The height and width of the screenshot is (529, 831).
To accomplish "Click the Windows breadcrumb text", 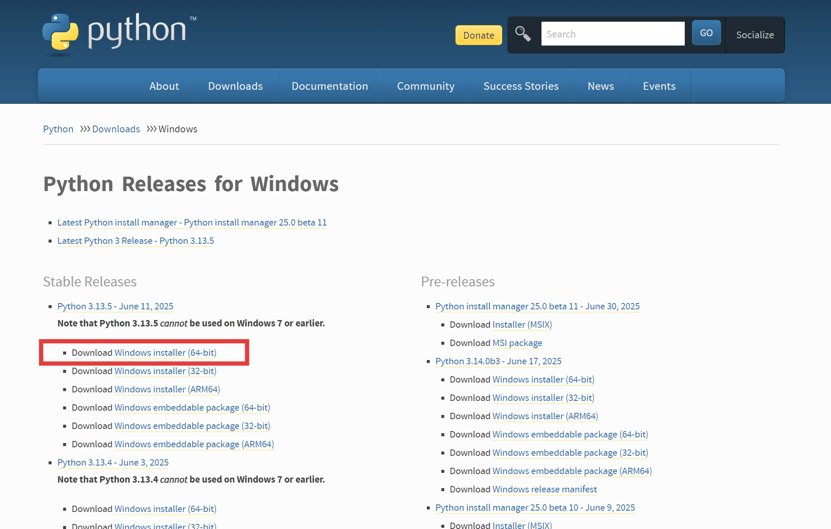I will [178, 129].
